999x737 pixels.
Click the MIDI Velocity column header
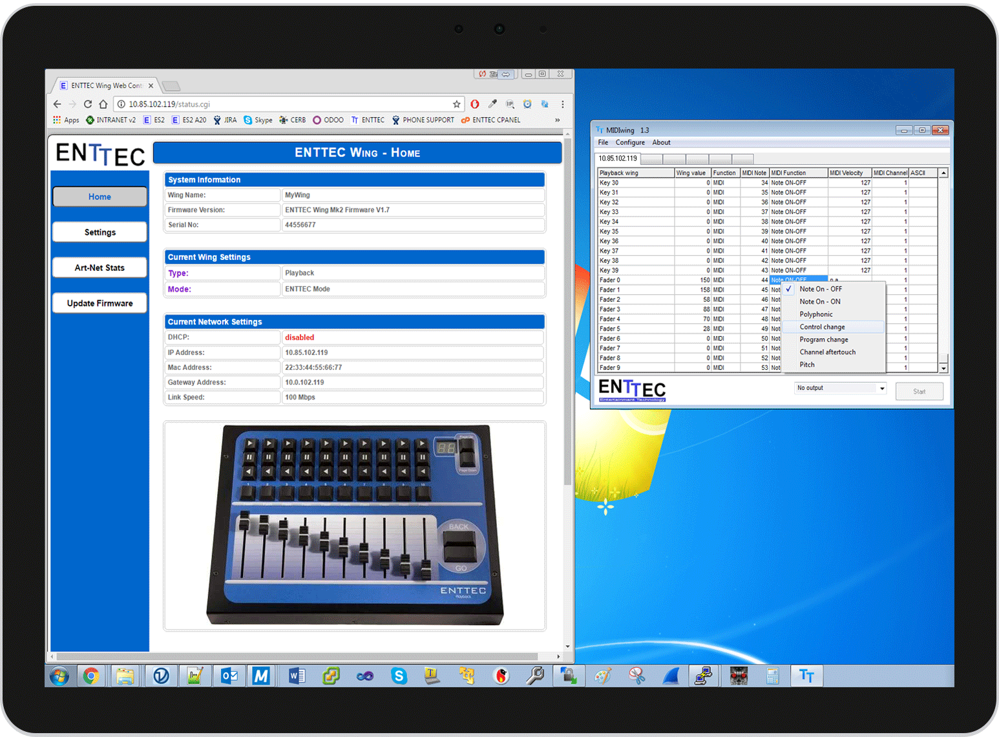[x=850, y=173]
